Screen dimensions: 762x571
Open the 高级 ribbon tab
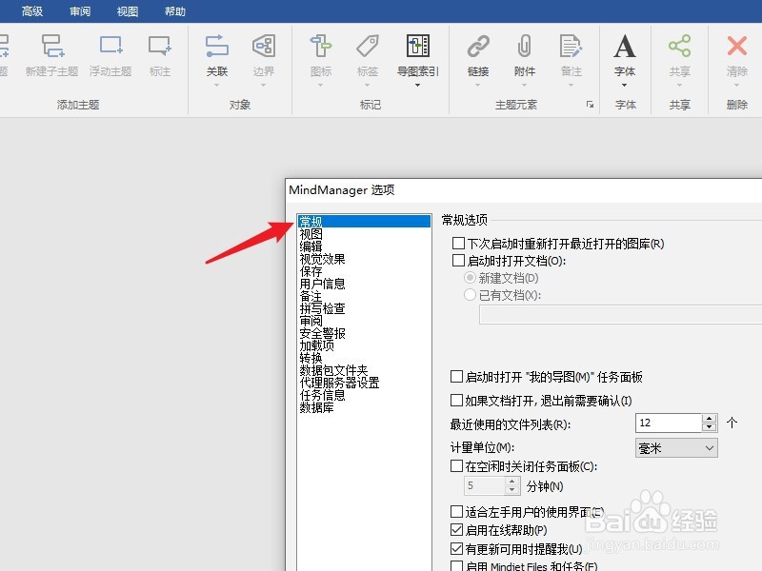(32, 11)
